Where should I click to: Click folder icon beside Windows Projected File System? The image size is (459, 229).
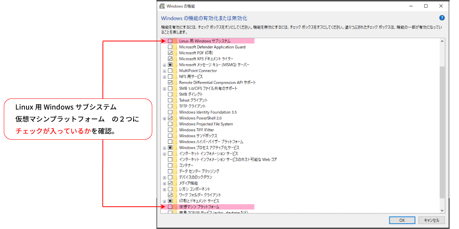[175, 124]
